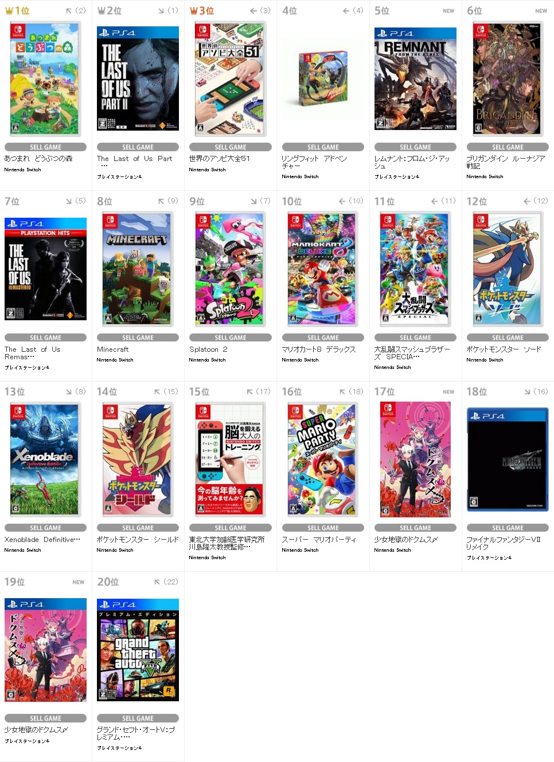
Task: Select the Ring Fit Adventure box thumbnail
Action: (323, 78)
